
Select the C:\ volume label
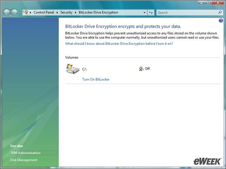coord(84,69)
